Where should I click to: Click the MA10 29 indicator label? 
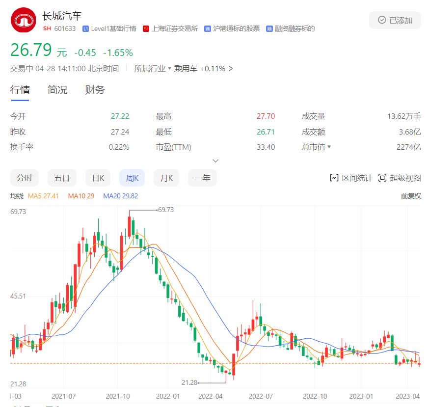click(x=81, y=196)
